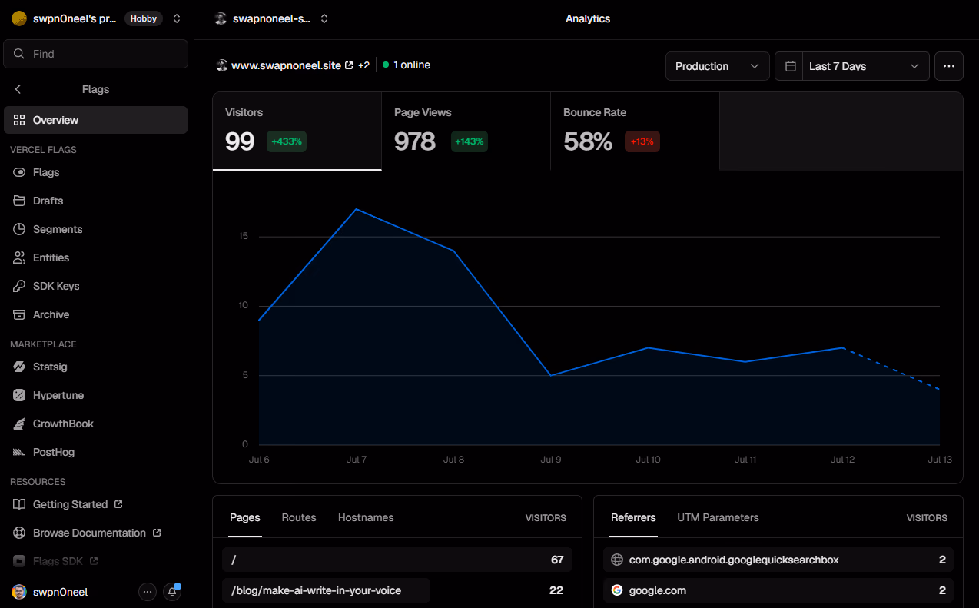
Task: Click the +13% bounce rate change badge
Action: tap(642, 141)
